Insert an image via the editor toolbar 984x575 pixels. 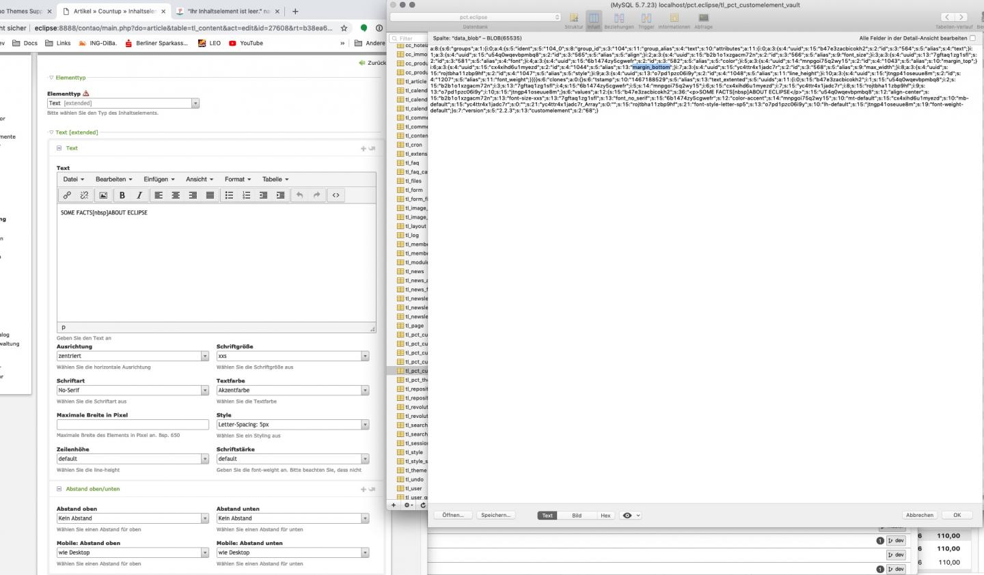point(103,195)
